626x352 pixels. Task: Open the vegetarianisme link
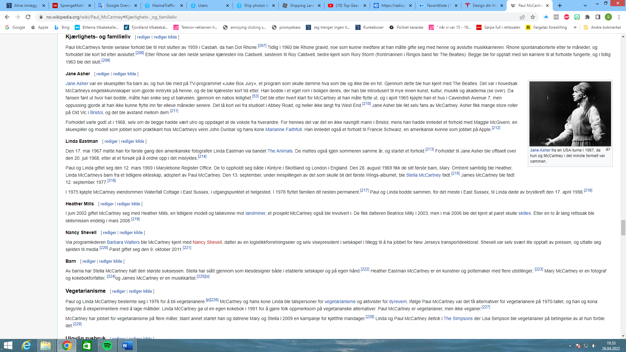340,302
